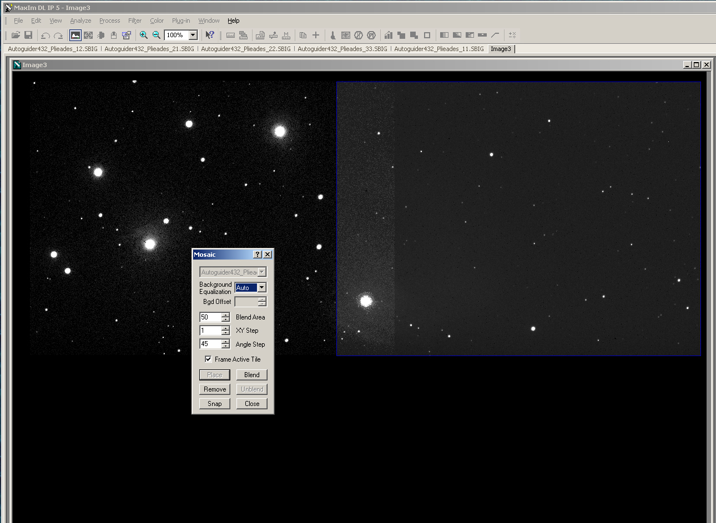Expand the zoom percentage dropdown

[x=193, y=35]
